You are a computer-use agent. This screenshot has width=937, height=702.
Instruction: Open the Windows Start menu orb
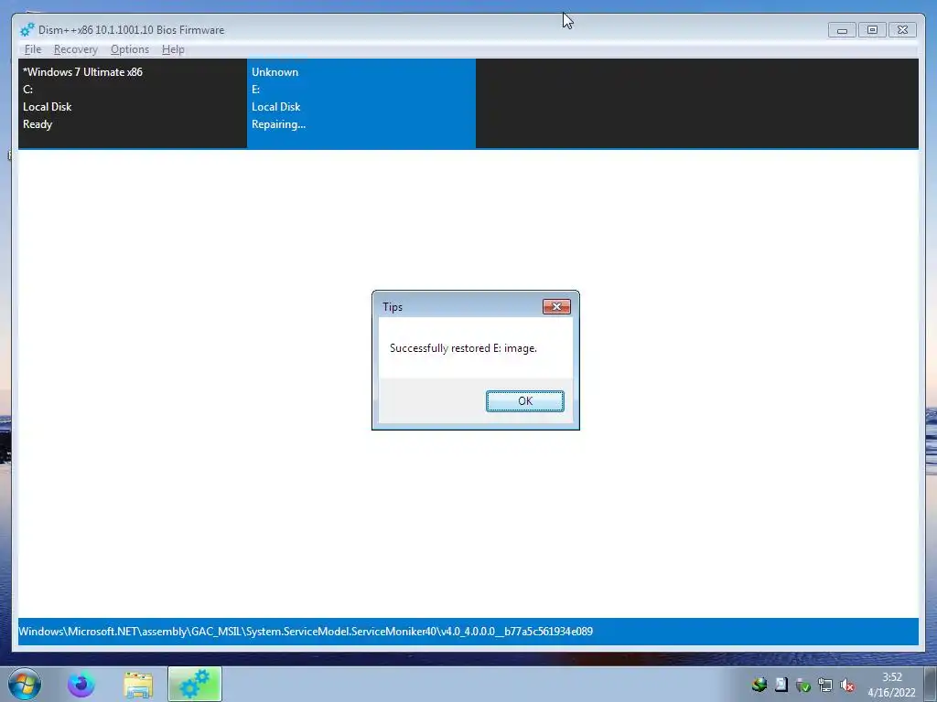(x=25, y=684)
